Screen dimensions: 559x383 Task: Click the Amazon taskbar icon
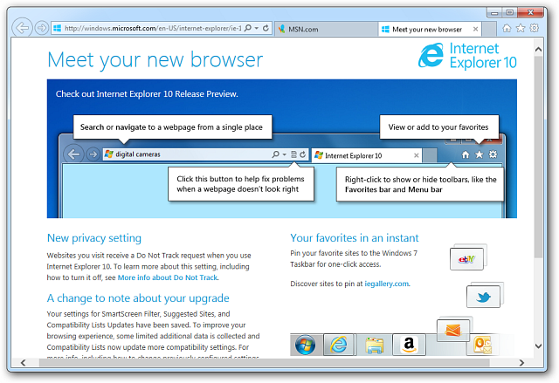(x=409, y=345)
